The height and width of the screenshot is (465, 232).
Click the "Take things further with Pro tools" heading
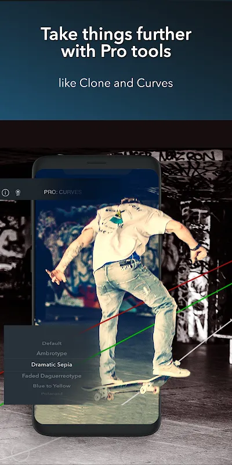tap(116, 42)
